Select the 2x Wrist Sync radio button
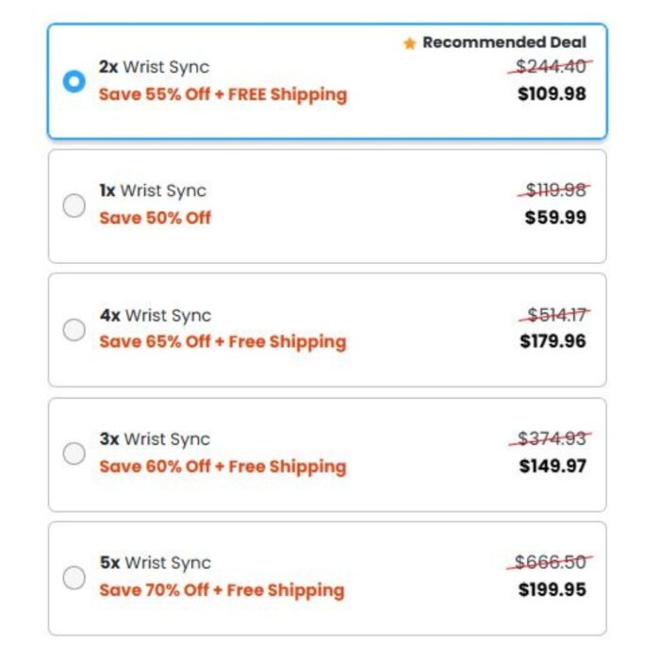The image size is (660, 660). coord(74,81)
